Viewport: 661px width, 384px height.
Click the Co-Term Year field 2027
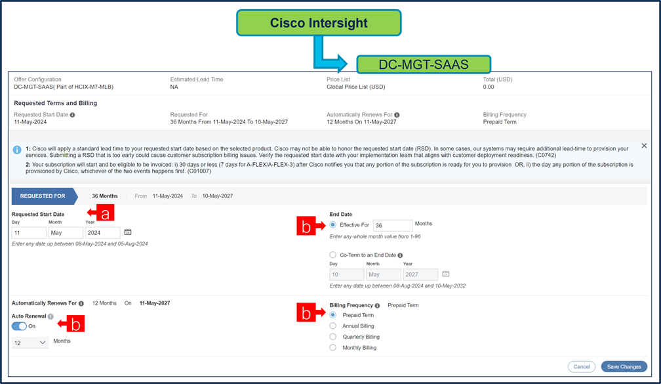click(x=420, y=274)
